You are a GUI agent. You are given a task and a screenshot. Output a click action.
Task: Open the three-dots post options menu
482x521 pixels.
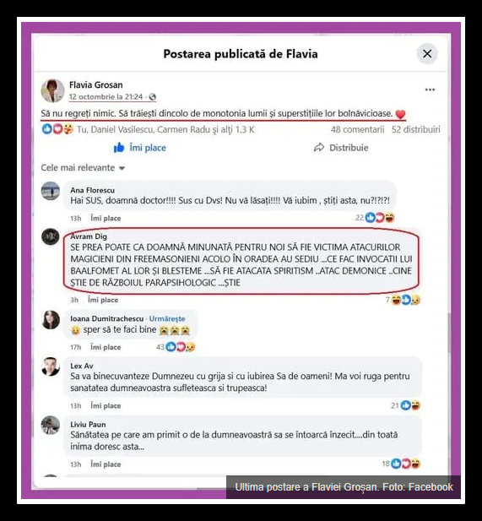430,90
